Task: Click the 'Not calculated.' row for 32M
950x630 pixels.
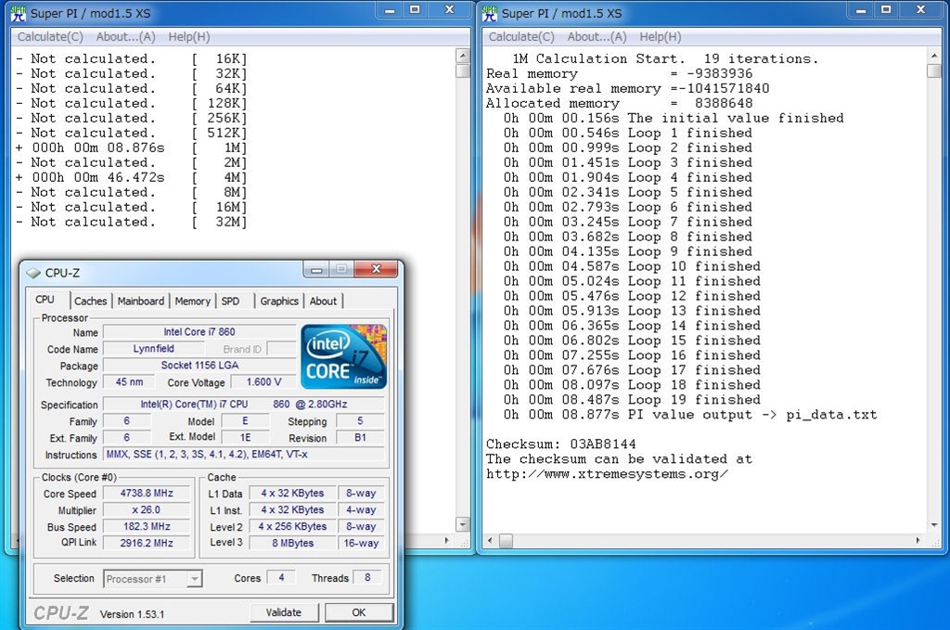Action: [132, 222]
